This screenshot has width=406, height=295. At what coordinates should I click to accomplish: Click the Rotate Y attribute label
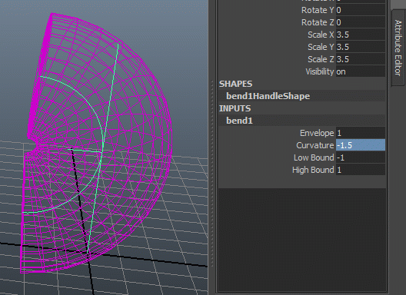[x=318, y=10]
